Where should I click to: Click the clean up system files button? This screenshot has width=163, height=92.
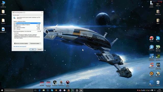pos(21,43)
